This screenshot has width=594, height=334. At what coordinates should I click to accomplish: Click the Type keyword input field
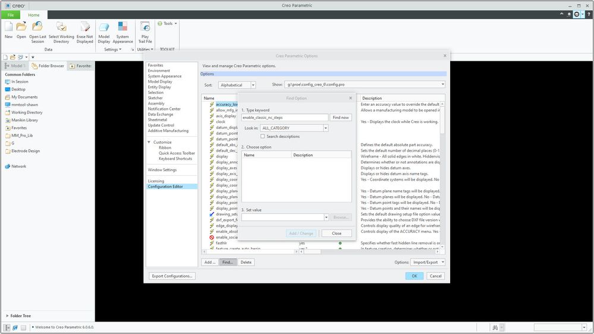click(x=285, y=118)
